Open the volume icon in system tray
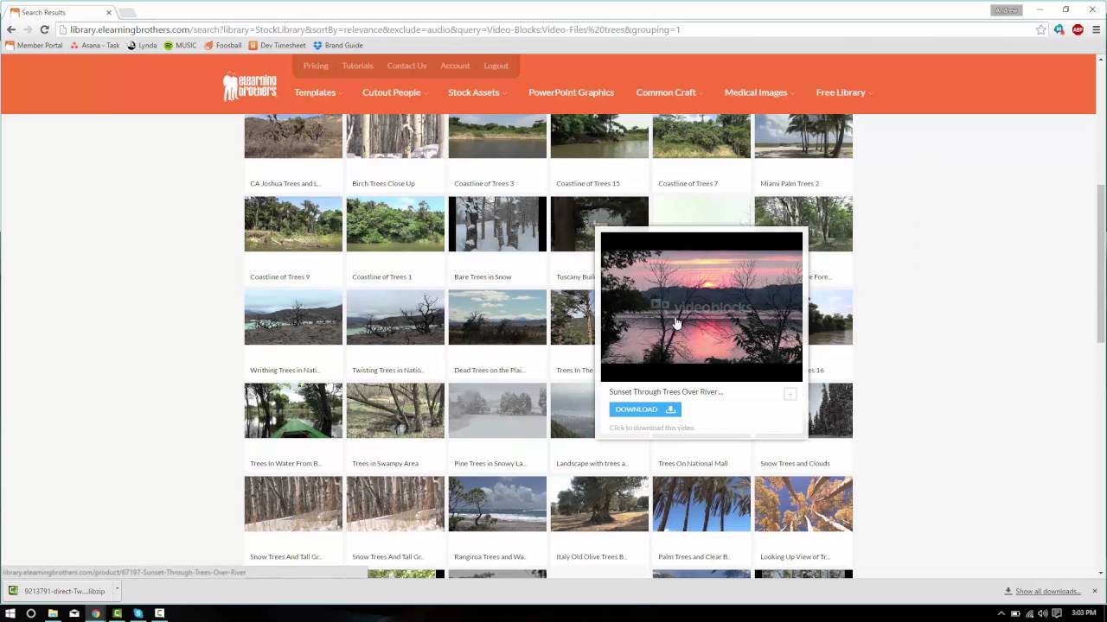The width and height of the screenshot is (1107, 622). 1042,613
